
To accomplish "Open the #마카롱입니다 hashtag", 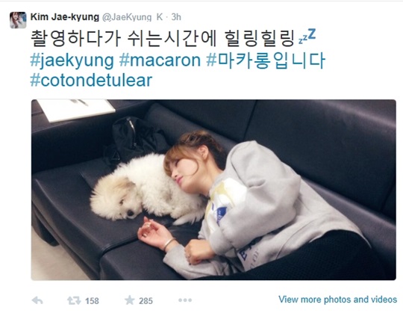I will click(266, 61).
